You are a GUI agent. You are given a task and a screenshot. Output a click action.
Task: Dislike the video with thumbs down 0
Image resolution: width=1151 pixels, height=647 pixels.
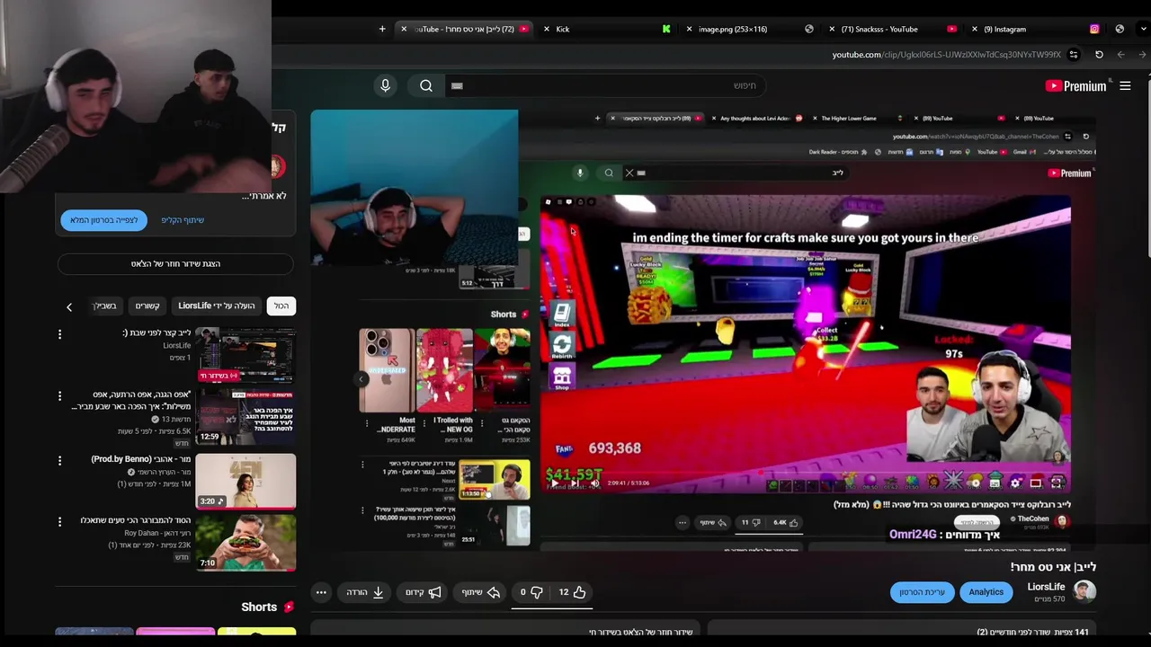[531, 592]
